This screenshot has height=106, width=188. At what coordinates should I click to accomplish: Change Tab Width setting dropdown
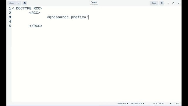point(137,103)
